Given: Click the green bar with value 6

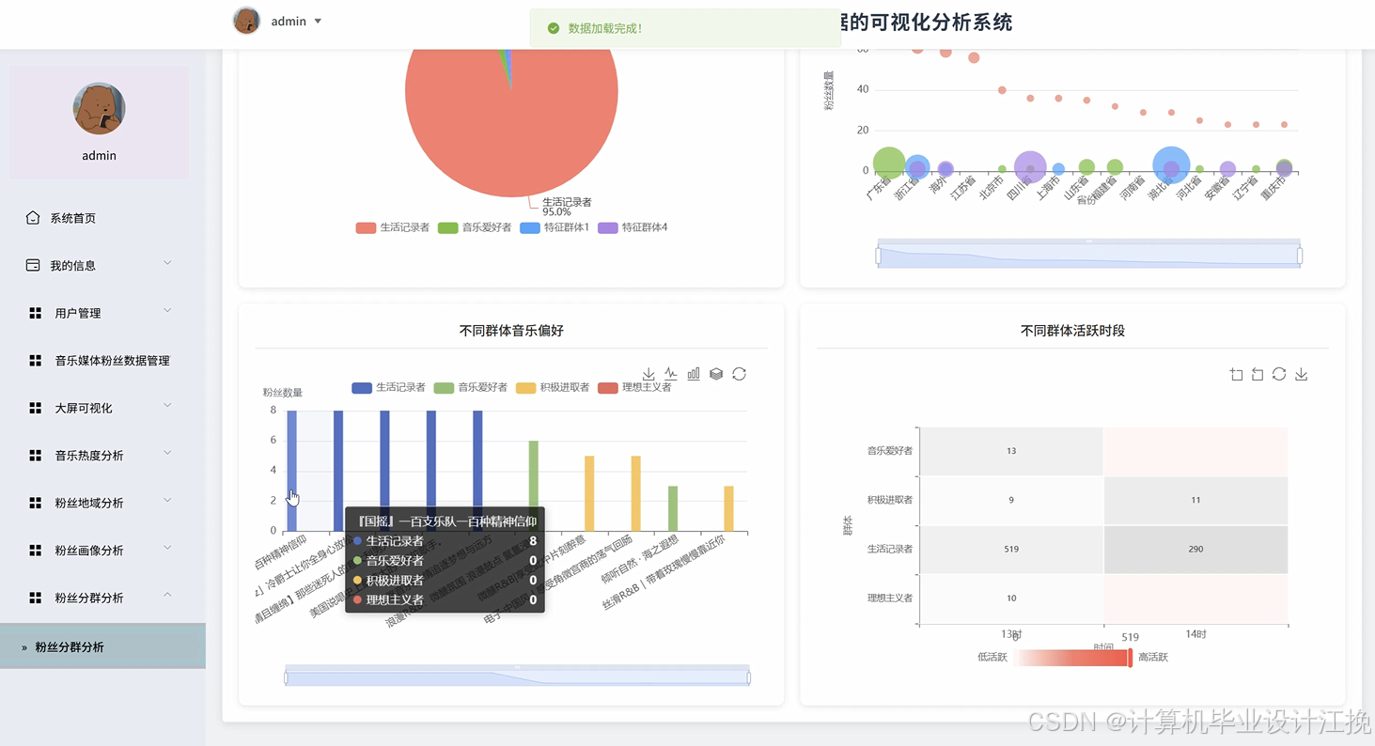Looking at the screenshot, I should click(x=534, y=486).
